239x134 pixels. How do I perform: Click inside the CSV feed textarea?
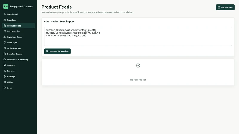coord(138,36)
